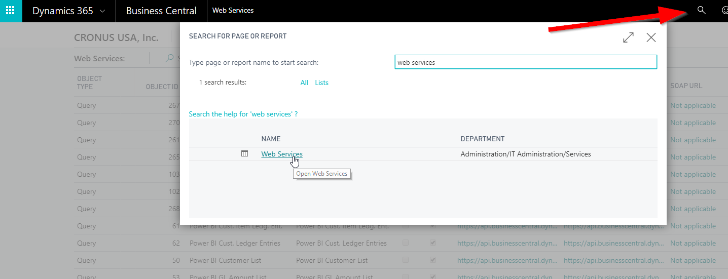Maximize the search dialog with the expand arrows

pyautogui.click(x=628, y=37)
